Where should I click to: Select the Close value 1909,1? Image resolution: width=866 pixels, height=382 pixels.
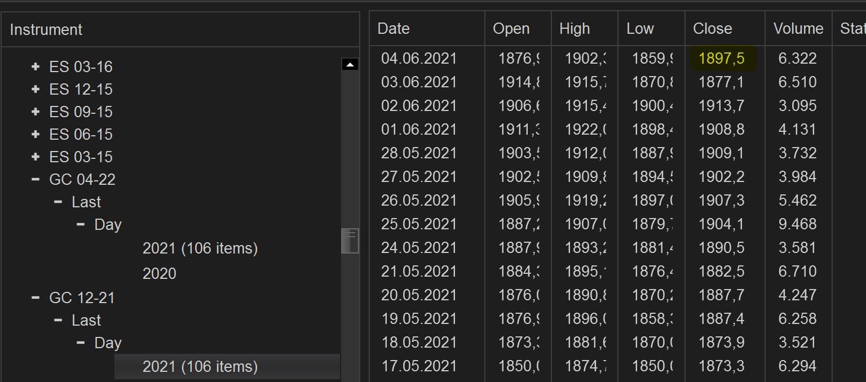tap(722, 153)
